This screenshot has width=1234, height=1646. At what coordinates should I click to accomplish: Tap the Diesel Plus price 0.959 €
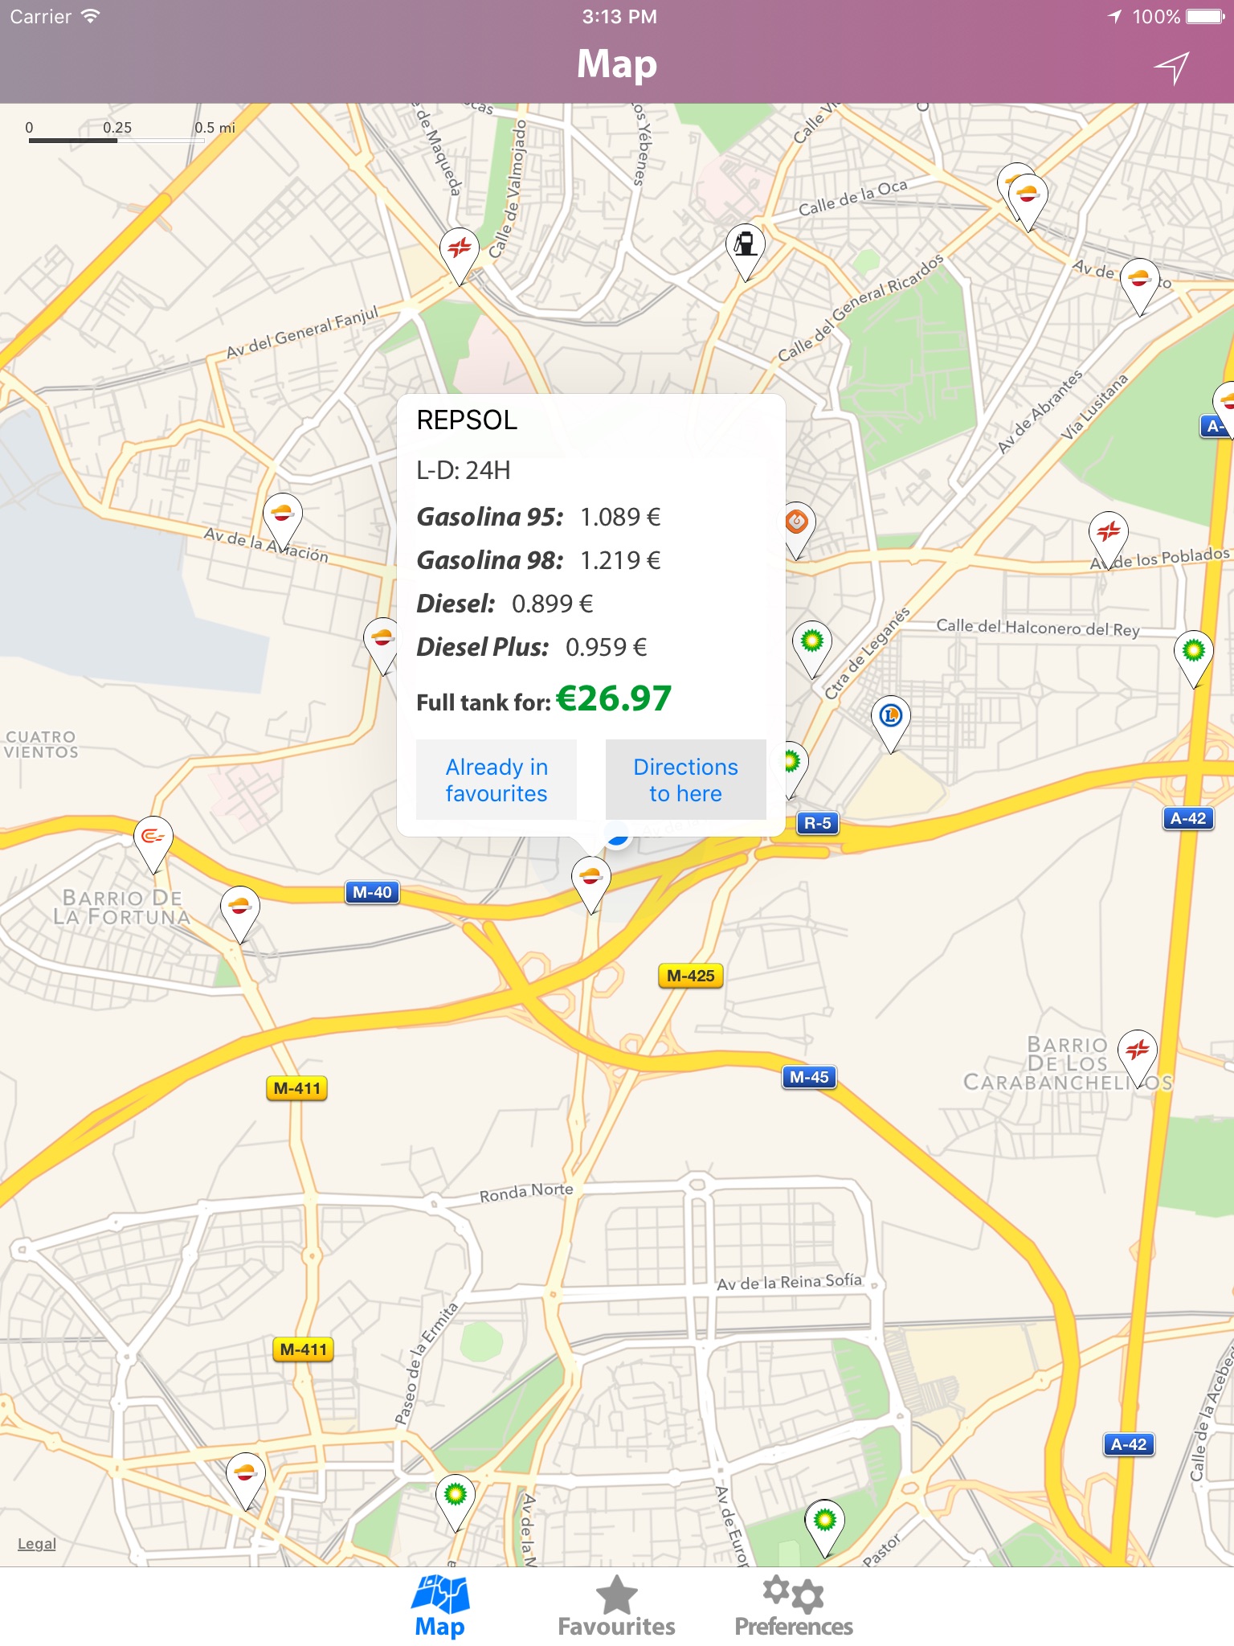tap(607, 647)
